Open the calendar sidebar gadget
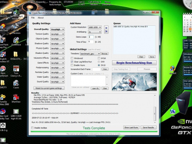The width and height of the screenshot is (192, 144). tap(187, 24)
